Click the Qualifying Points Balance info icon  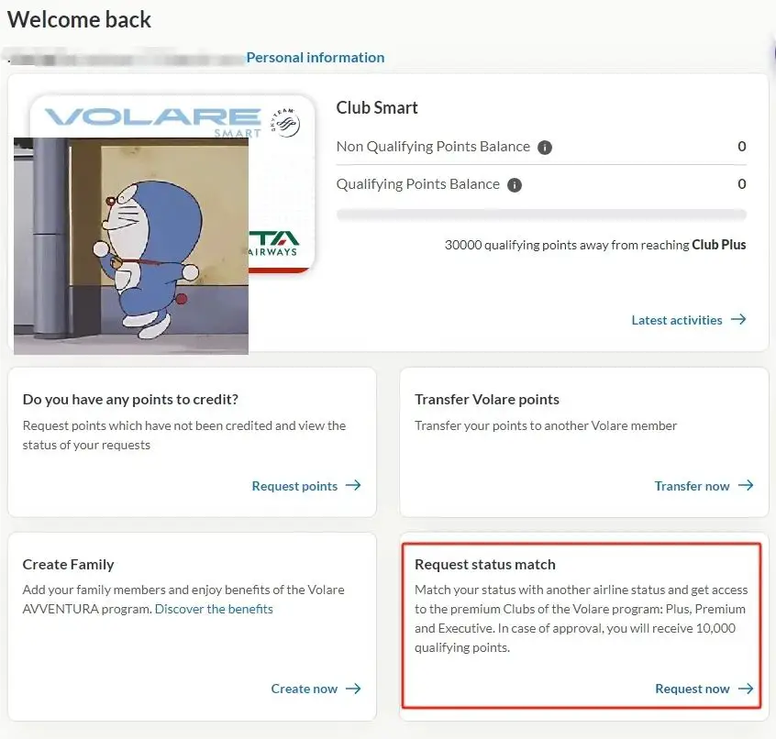pyautogui.click(x=515, y=185)
